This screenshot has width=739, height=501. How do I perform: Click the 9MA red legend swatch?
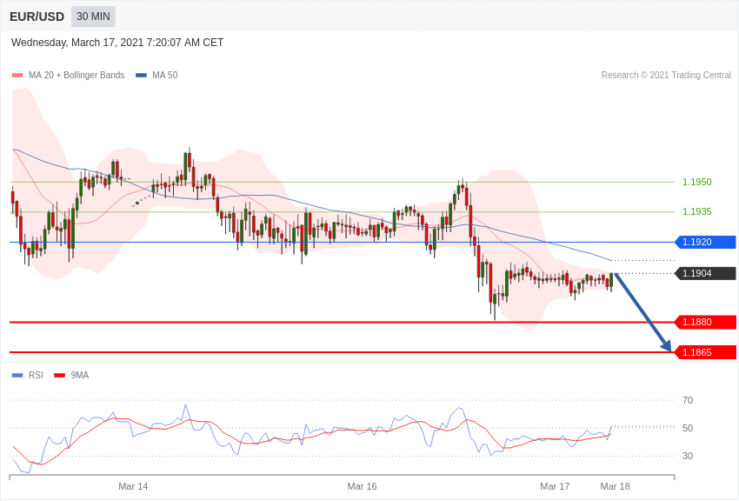59,376
